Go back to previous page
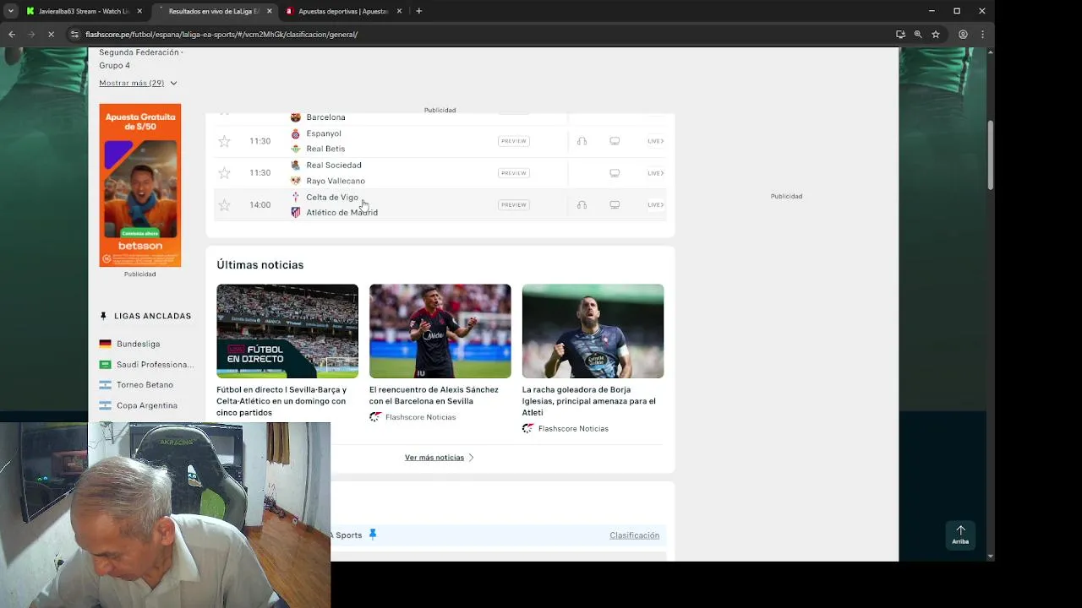1082x608 pixels. point(11,35)
